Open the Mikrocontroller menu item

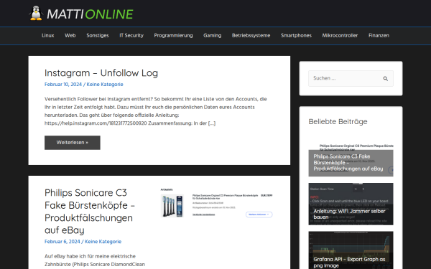340,35
